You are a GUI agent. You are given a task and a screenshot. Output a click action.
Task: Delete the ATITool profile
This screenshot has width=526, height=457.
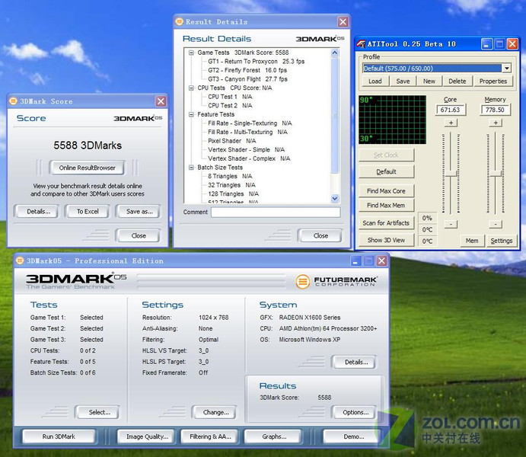click(x=457, y=81)
